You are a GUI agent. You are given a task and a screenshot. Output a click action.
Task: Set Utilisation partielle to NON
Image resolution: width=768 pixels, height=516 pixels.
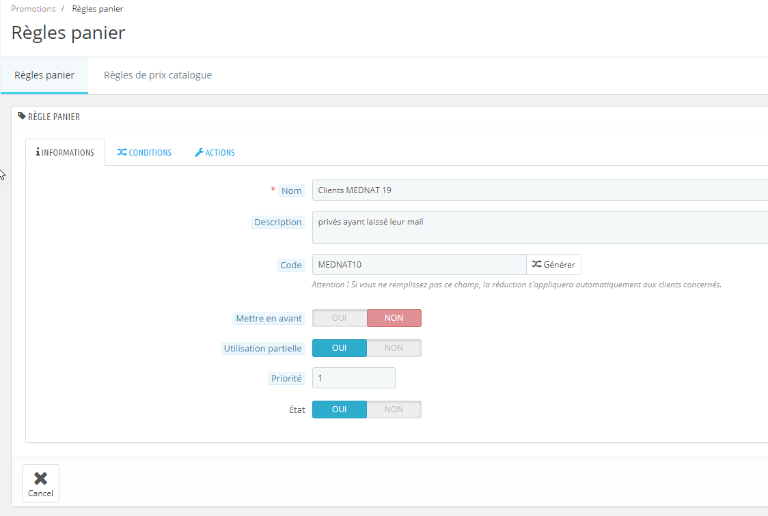(394, 347)
